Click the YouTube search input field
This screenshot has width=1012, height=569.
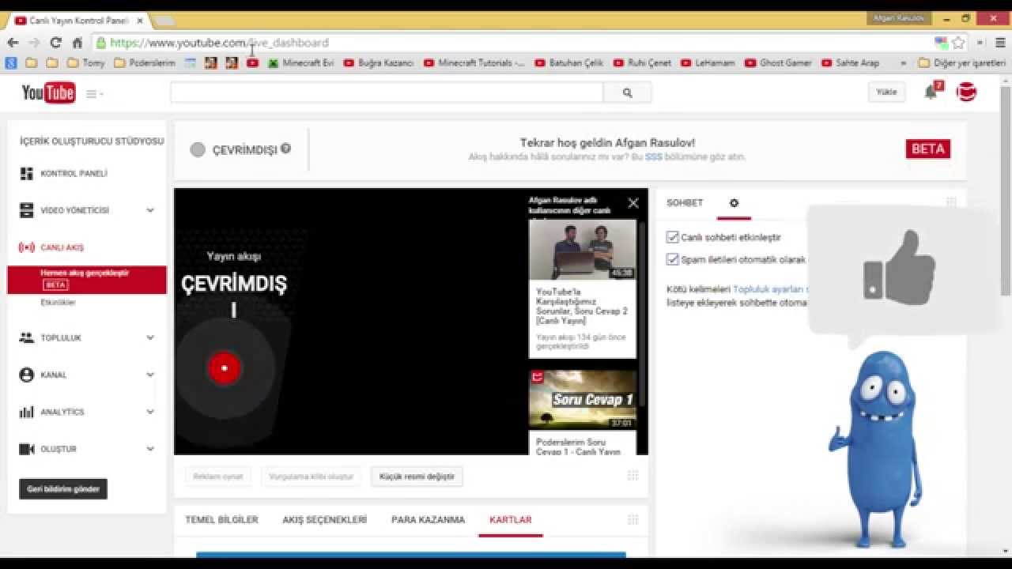387,93
